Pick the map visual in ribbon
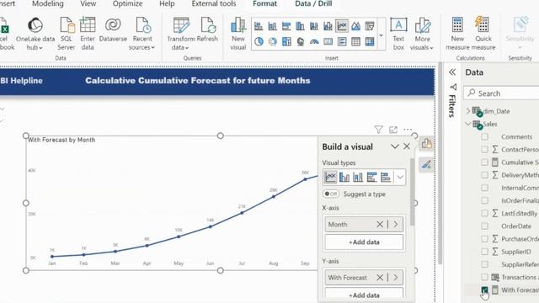539x303 pixels. point(301,41)
